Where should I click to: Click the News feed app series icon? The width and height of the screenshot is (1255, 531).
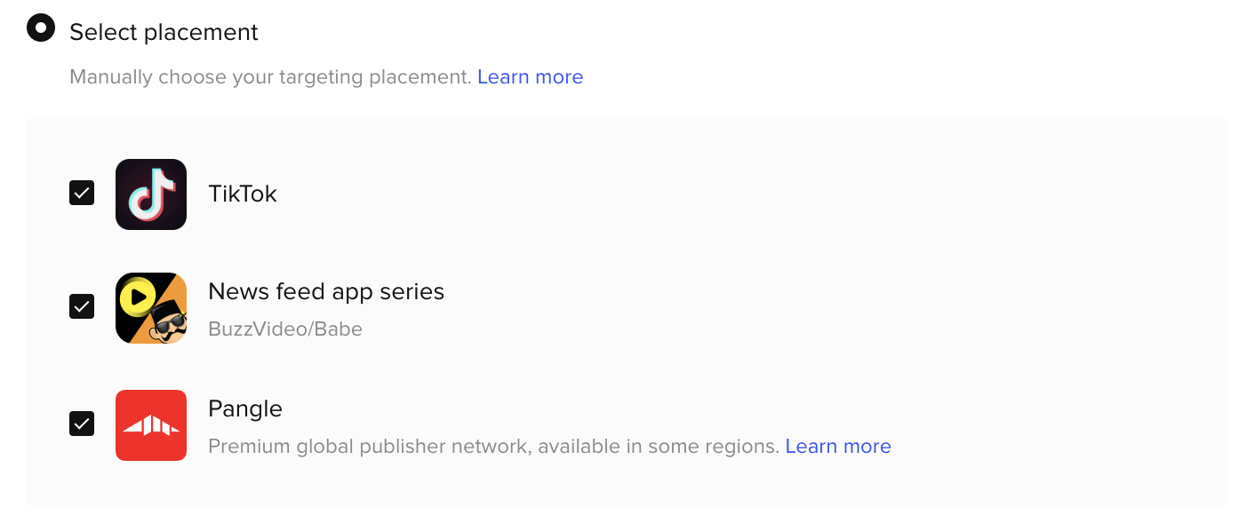(x=151, y=308)
